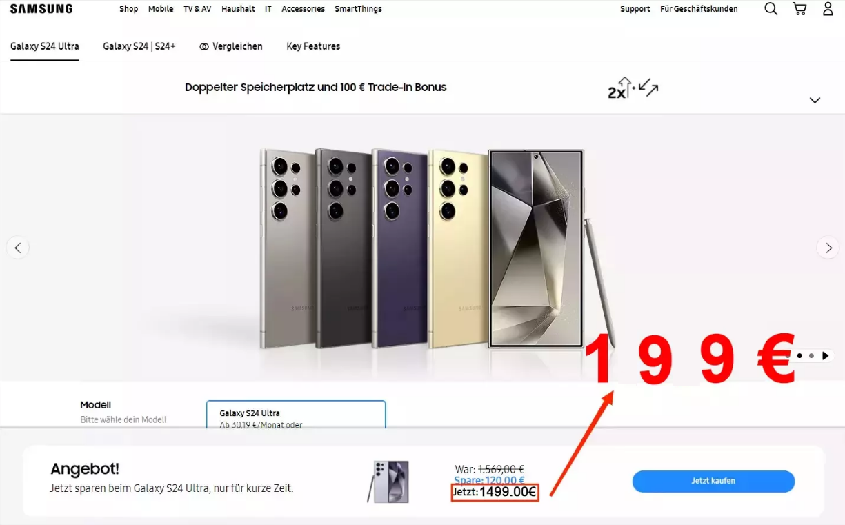The width and height of the screenshot is (845, 525).
Task: Open the Vergleichen link
Action: pos(231,46)
